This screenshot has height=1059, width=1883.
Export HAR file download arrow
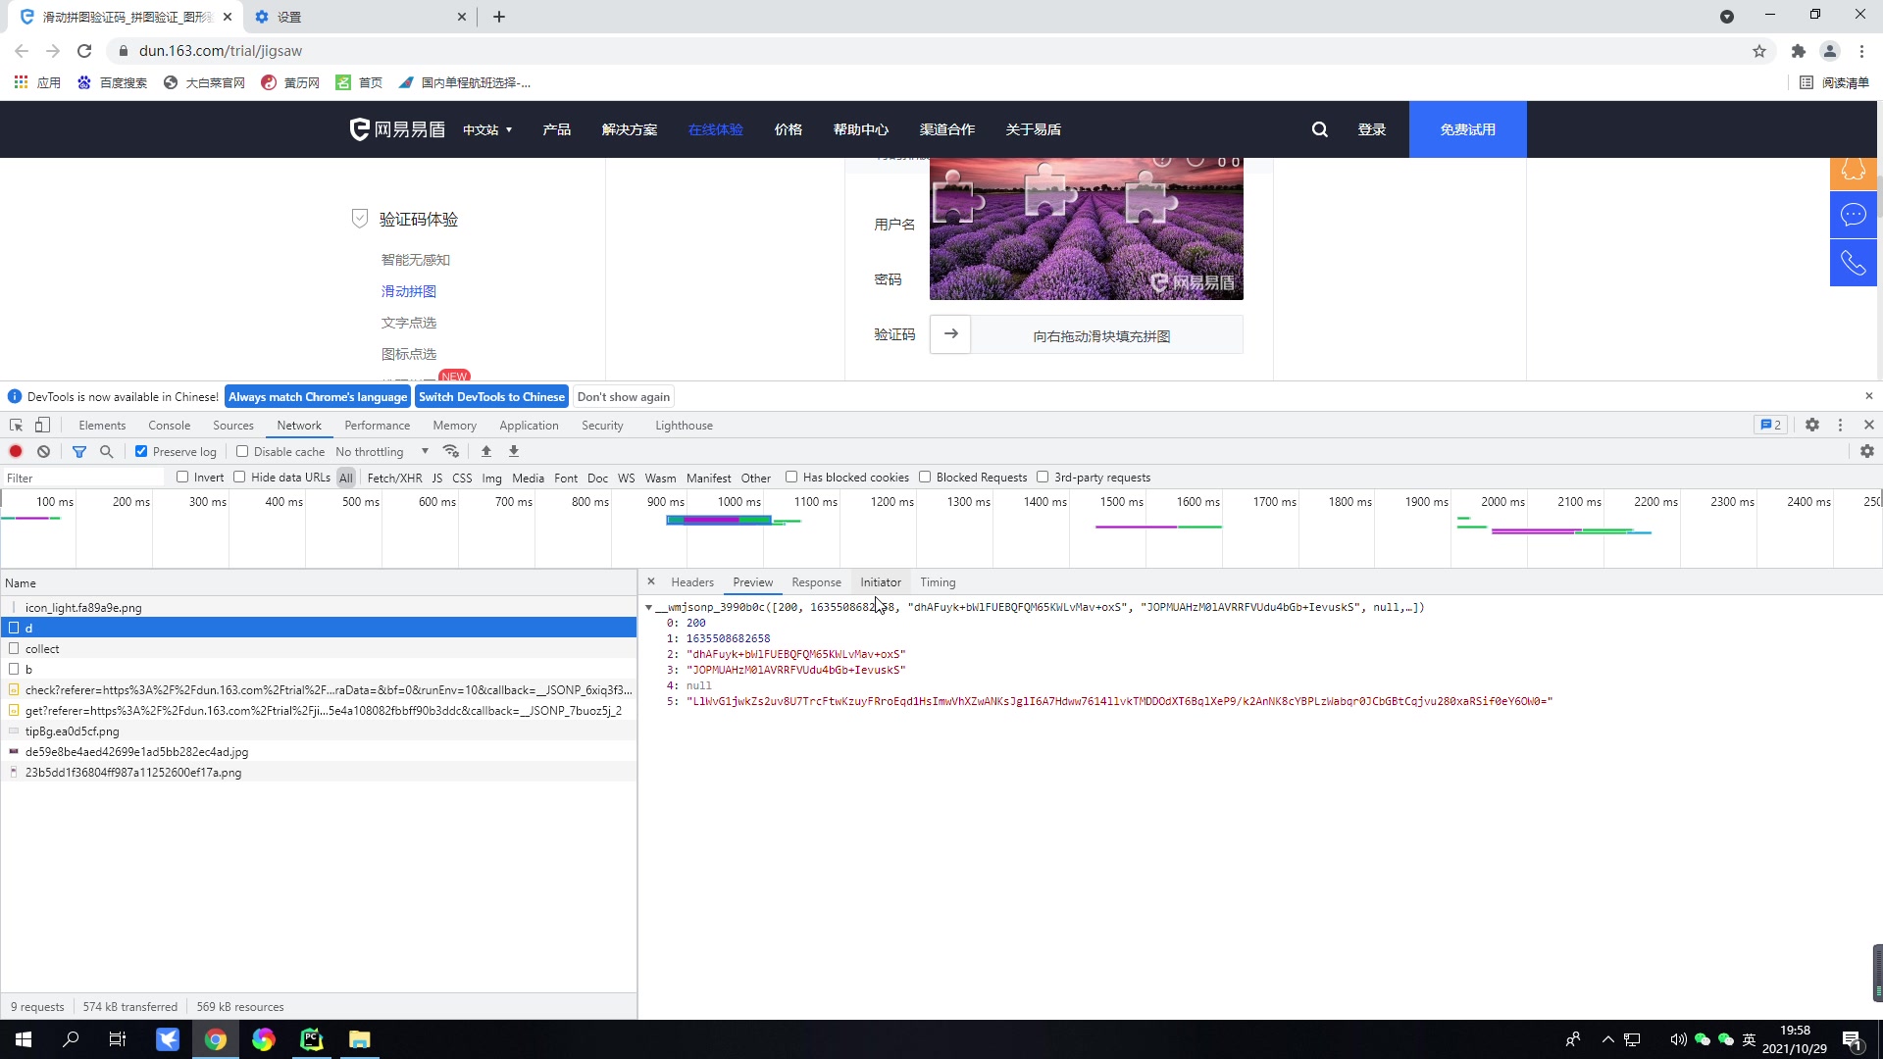click(514, 451)
